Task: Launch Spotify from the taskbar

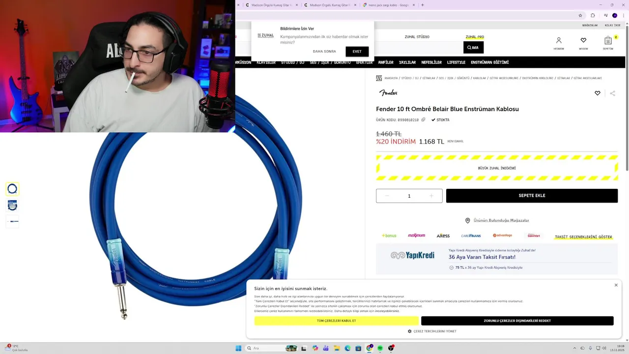Action: pos(380,348)
